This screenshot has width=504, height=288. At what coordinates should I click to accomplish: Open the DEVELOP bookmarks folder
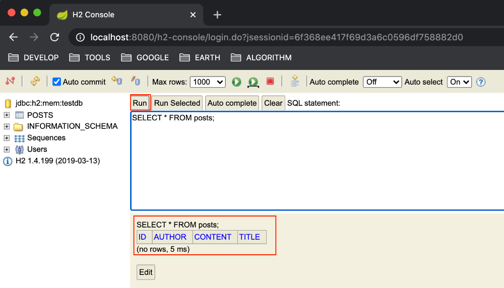point(33,57)
